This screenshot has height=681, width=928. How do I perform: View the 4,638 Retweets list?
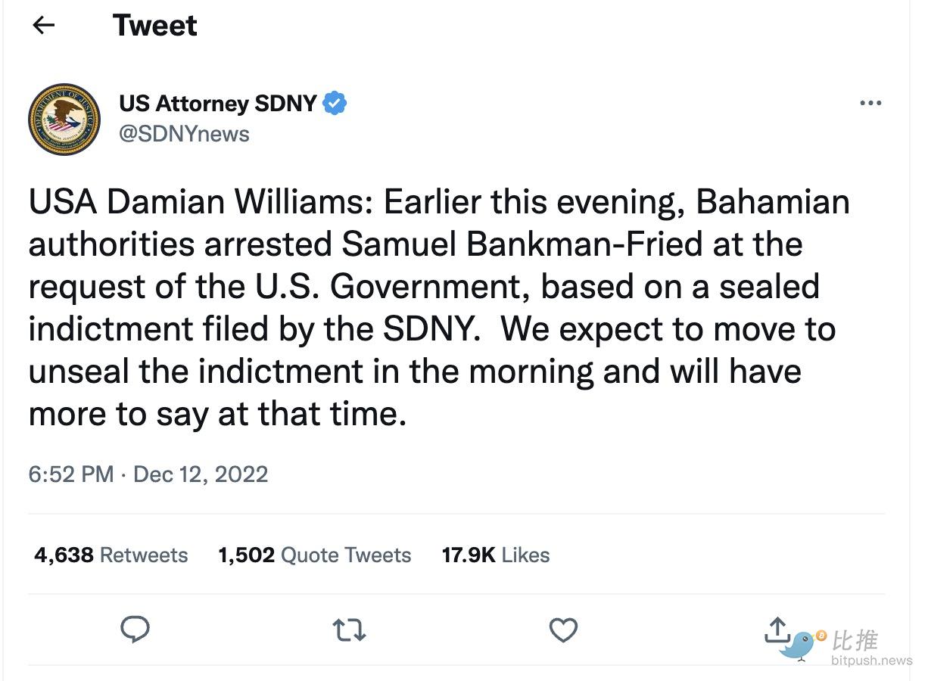click(111, 555)
